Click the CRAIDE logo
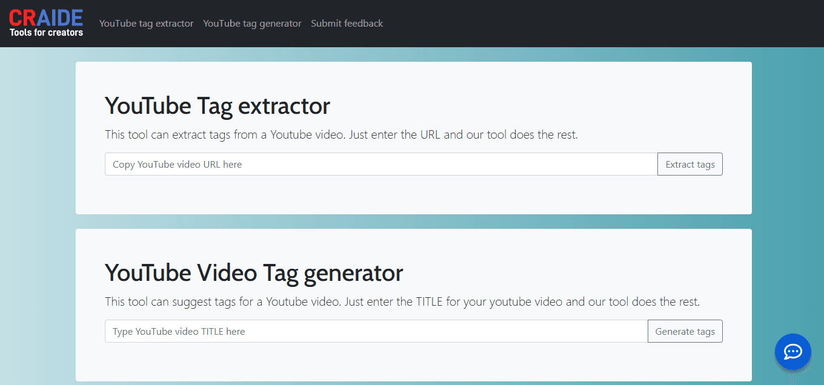 46,19
